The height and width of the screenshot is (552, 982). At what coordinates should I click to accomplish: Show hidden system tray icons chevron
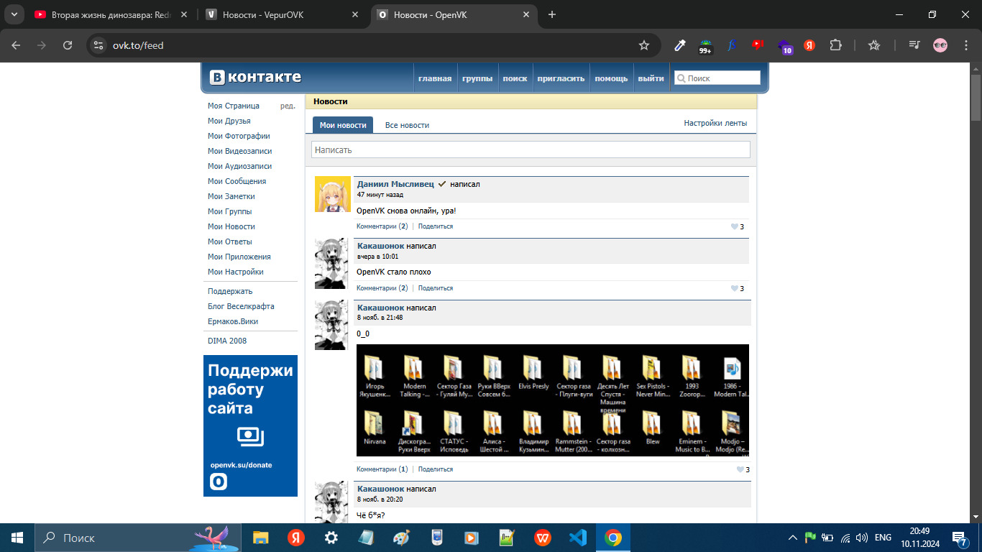793,538
